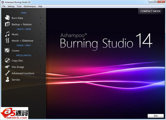Click the Music note icon
The image size is (166, 120).
click(7, 34)
